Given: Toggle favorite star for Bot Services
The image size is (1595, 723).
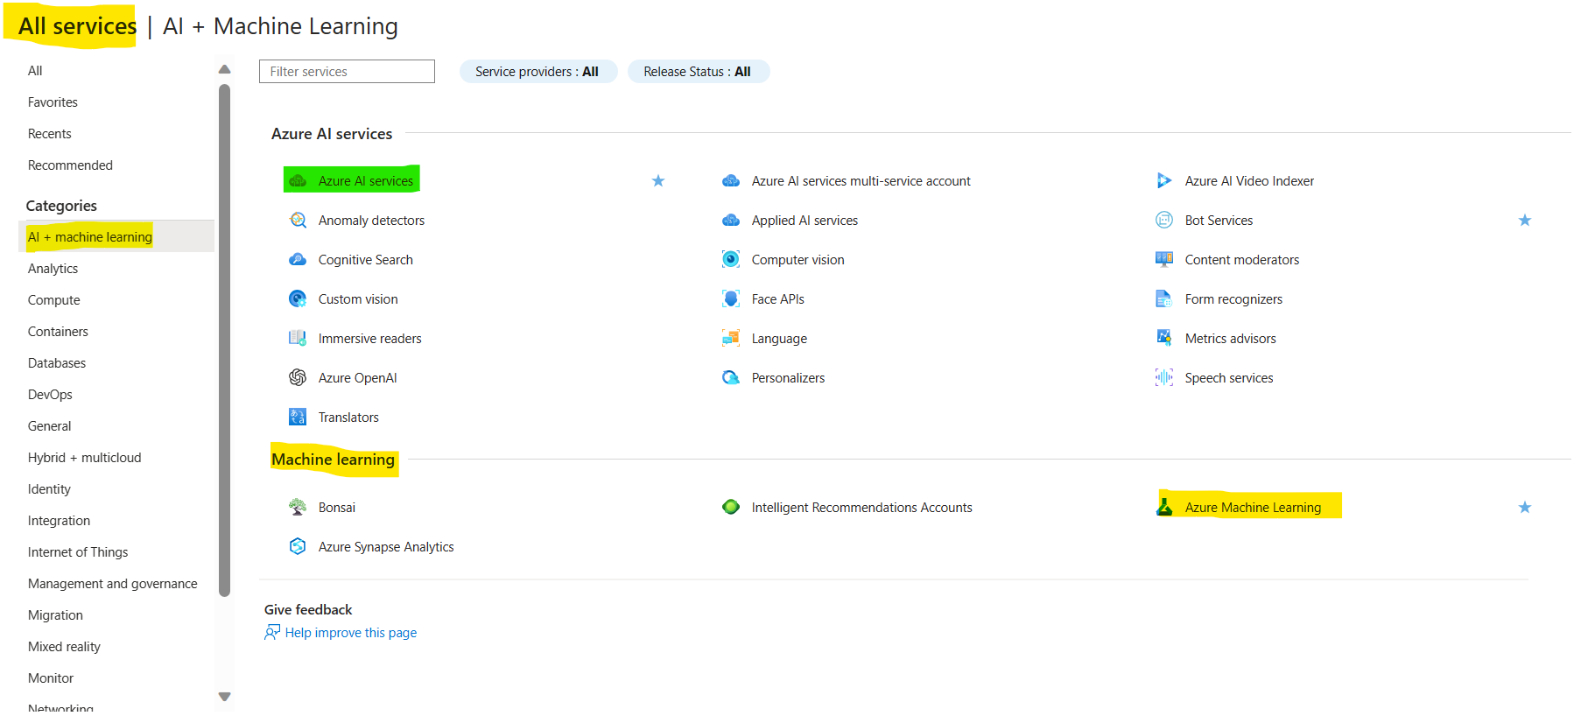Looking at the screenshot, I should [x=1525, y=221].
